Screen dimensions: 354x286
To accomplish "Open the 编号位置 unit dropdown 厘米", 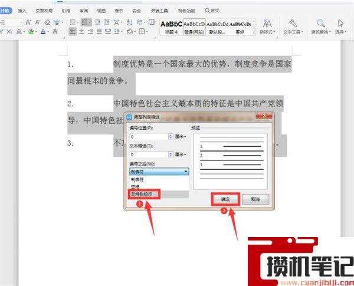I will 181,137.
